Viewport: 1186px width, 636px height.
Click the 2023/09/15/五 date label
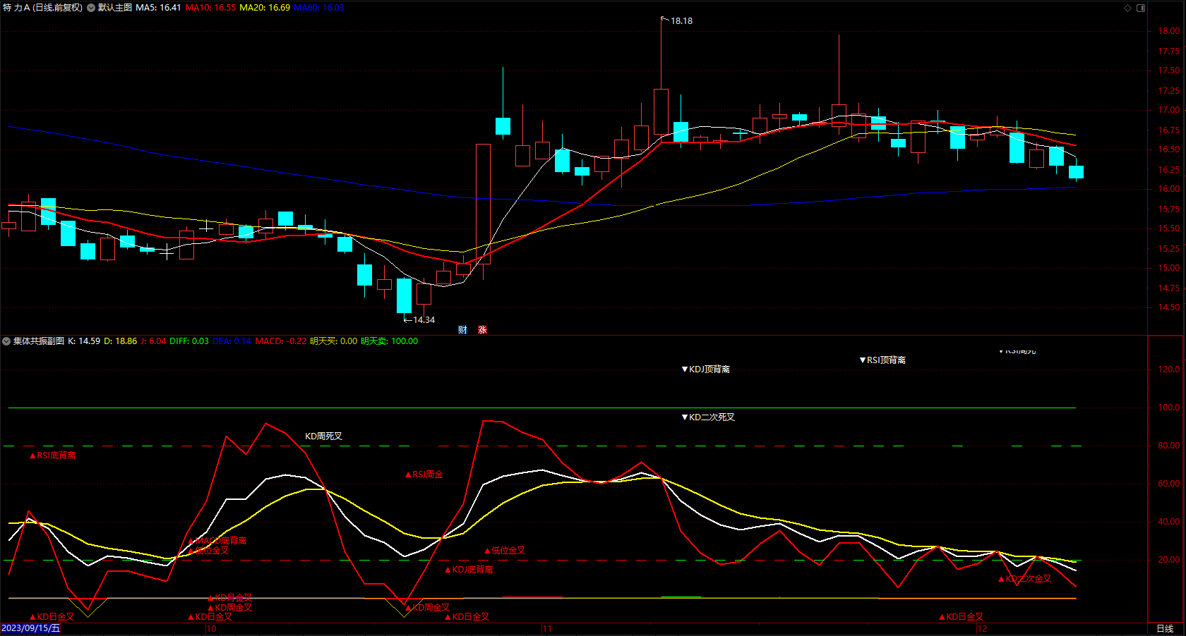click(31, 628)
